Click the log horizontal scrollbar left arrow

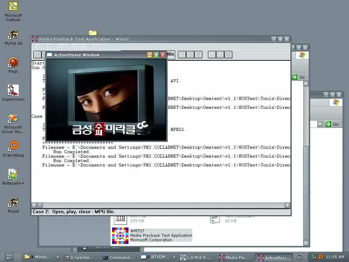(x=34, y=205)
